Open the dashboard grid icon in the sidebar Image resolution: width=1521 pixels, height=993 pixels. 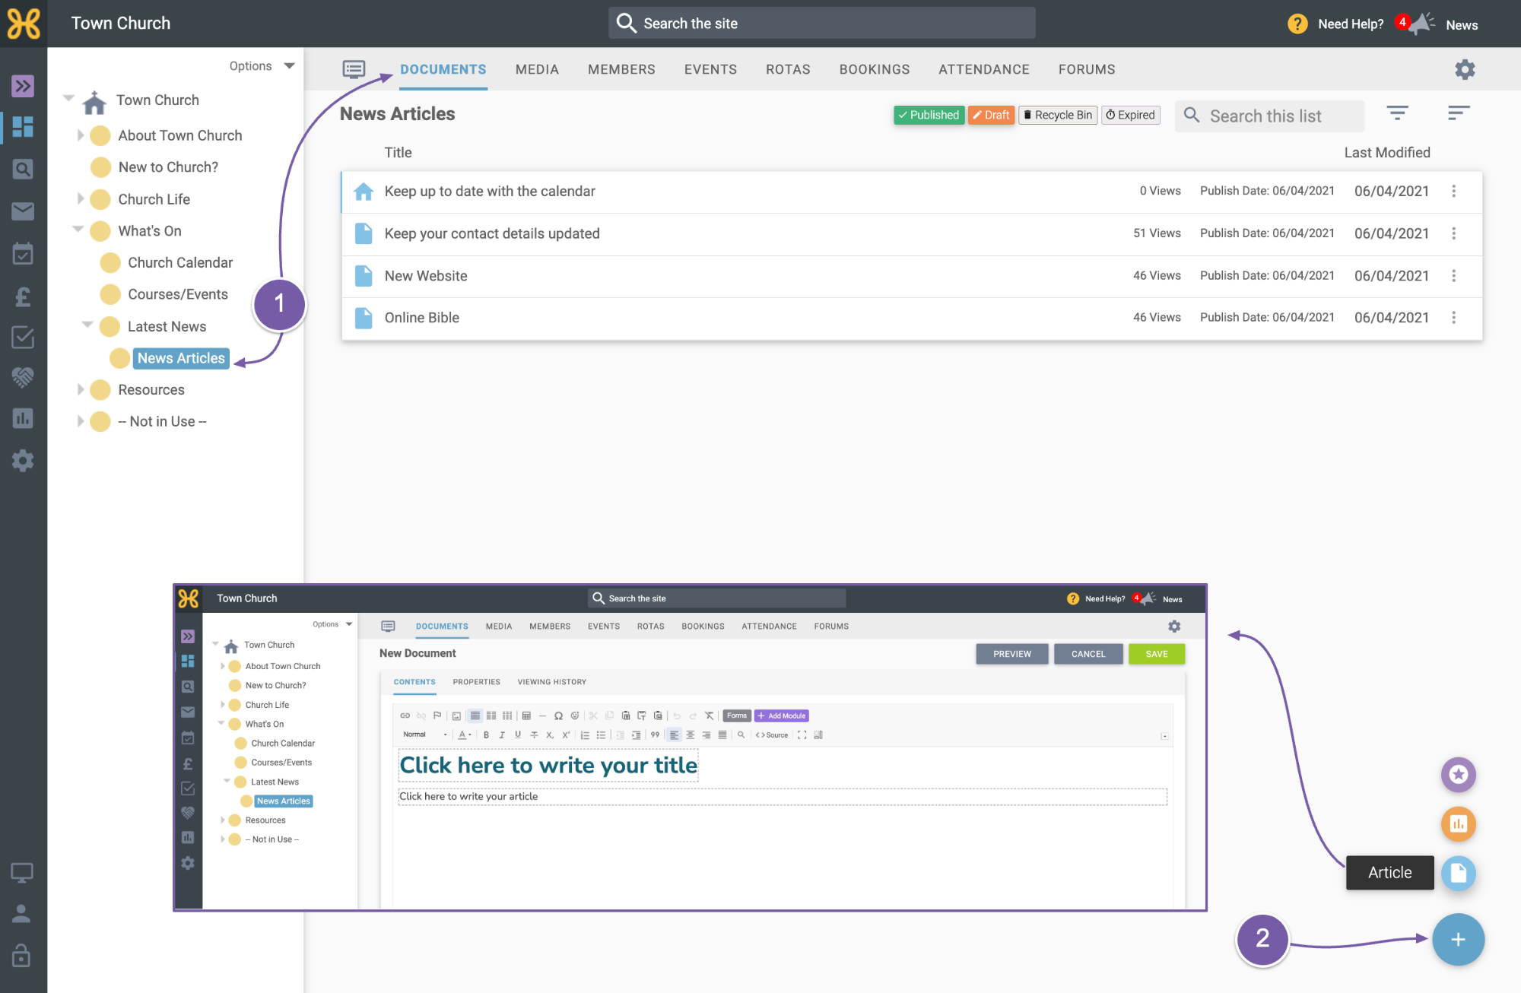point(23,127)
